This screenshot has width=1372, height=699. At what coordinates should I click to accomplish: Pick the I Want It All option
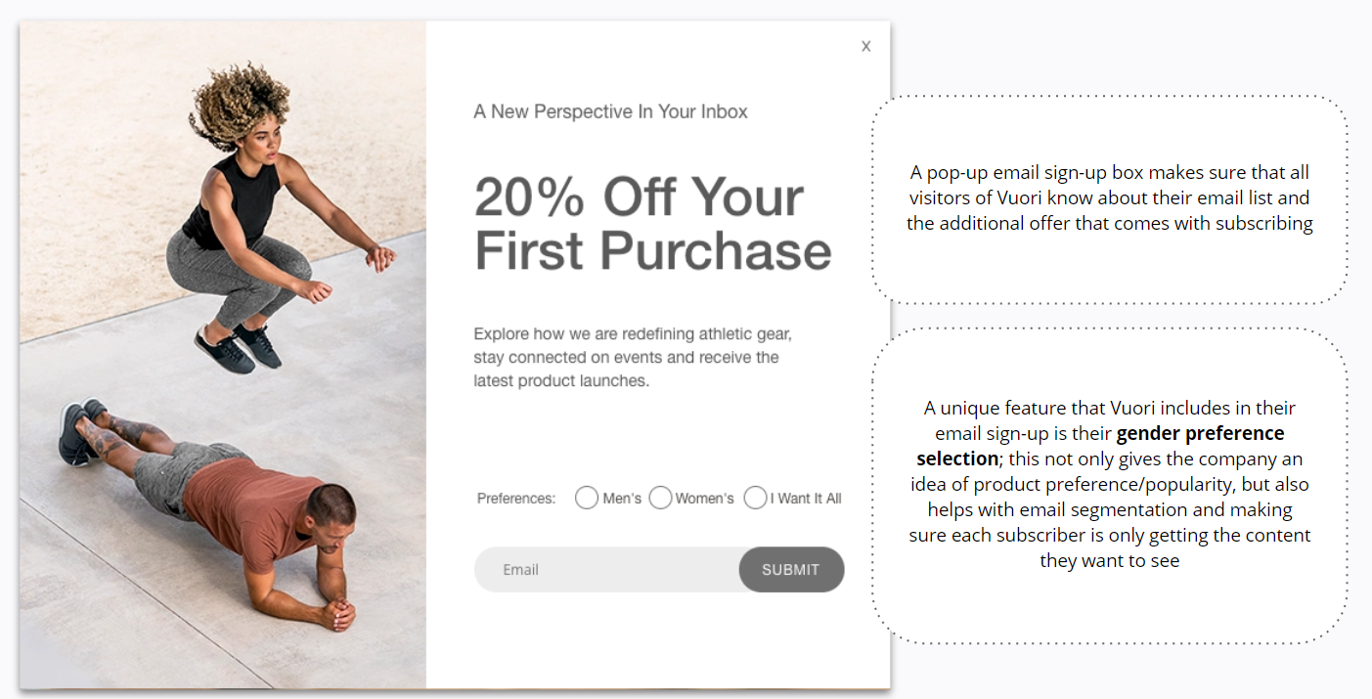point(755,498)
